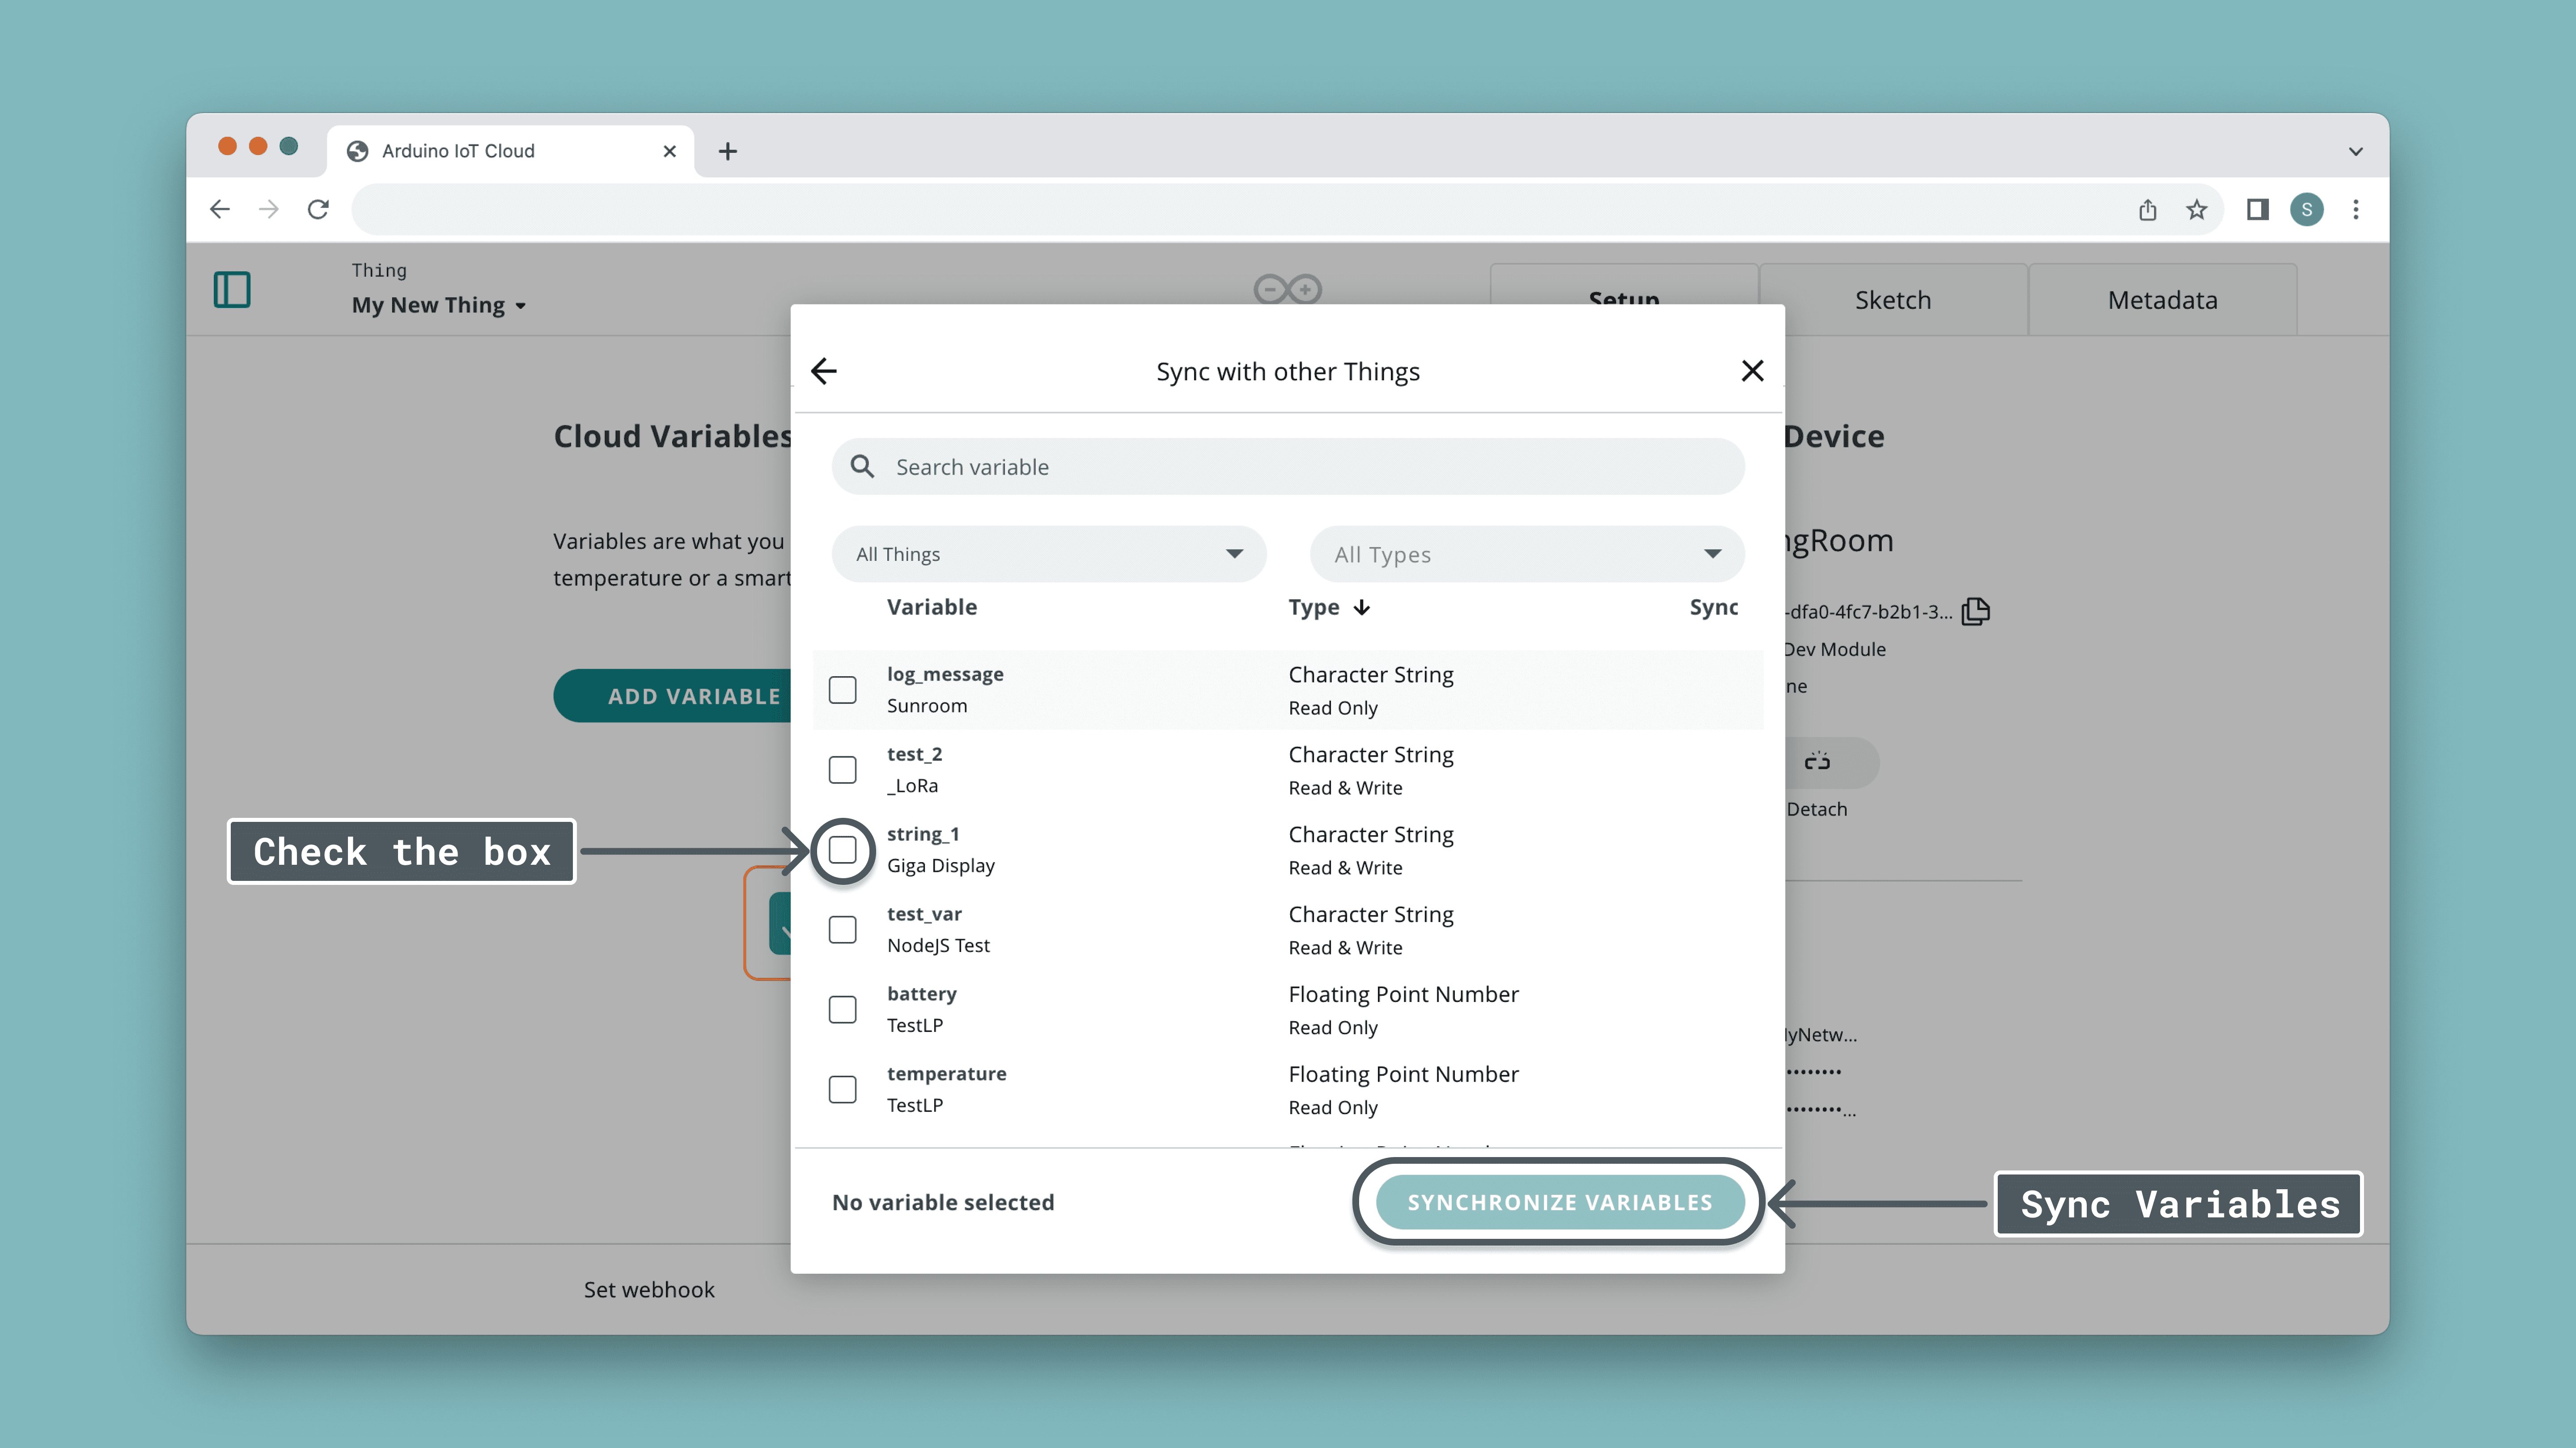Click the Detach link icon
This screenshot has height=1448, width=2576.
(1817, 762)
